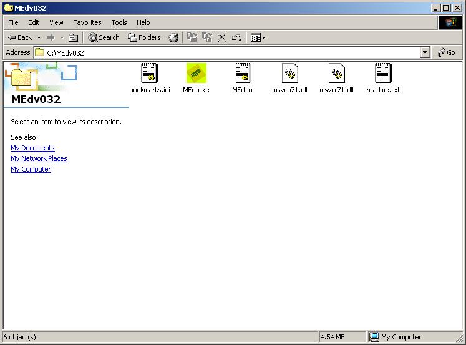466x345 pixels.
Task: Select the readme.txt file icon
Action: click(383, 73)
